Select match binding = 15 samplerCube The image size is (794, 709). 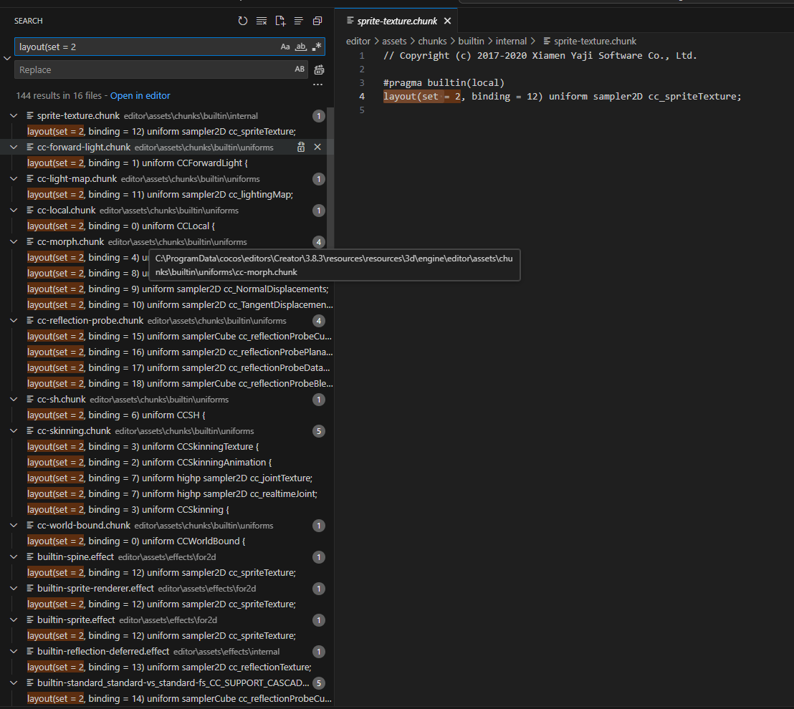pos(179,336)
